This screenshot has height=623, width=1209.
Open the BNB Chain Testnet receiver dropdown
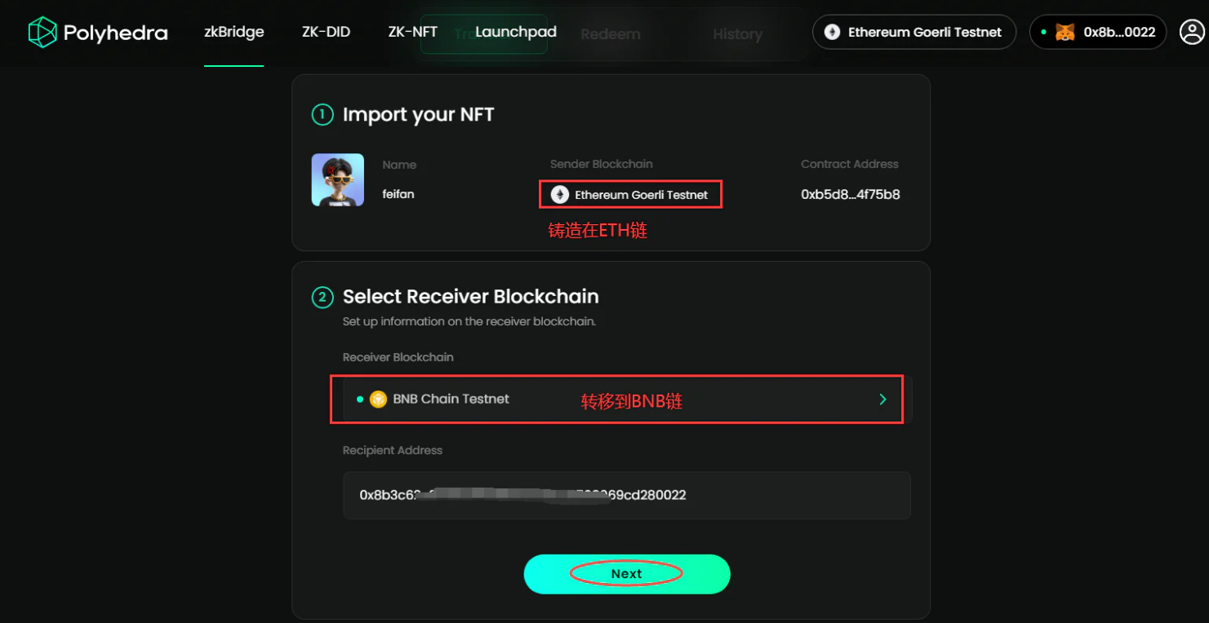tap(620, 399)
